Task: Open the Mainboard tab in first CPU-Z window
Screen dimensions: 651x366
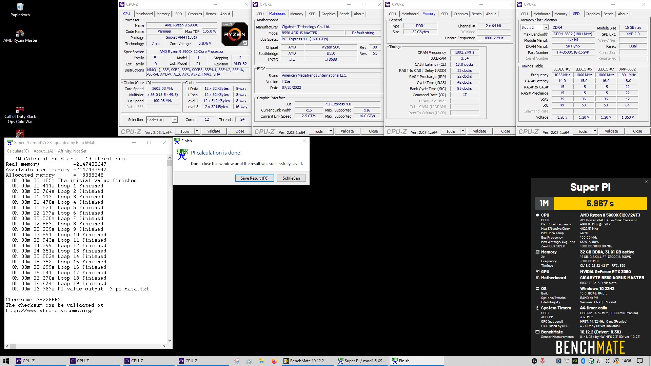Action: tap(144, 14)
